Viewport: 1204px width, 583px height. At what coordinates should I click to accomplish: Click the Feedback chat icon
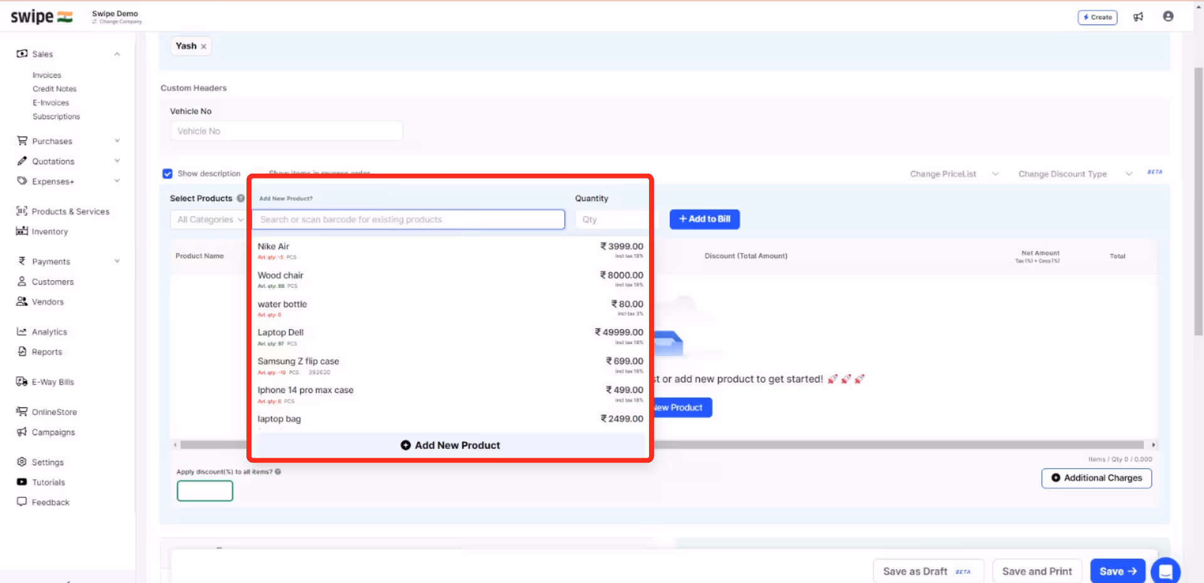point(22,502)
